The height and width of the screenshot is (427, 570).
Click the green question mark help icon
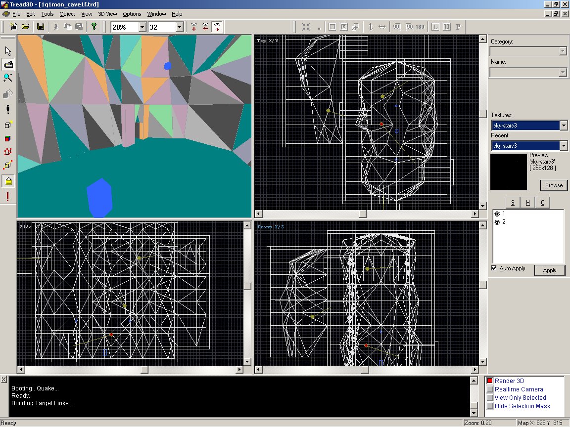(94, 27)
